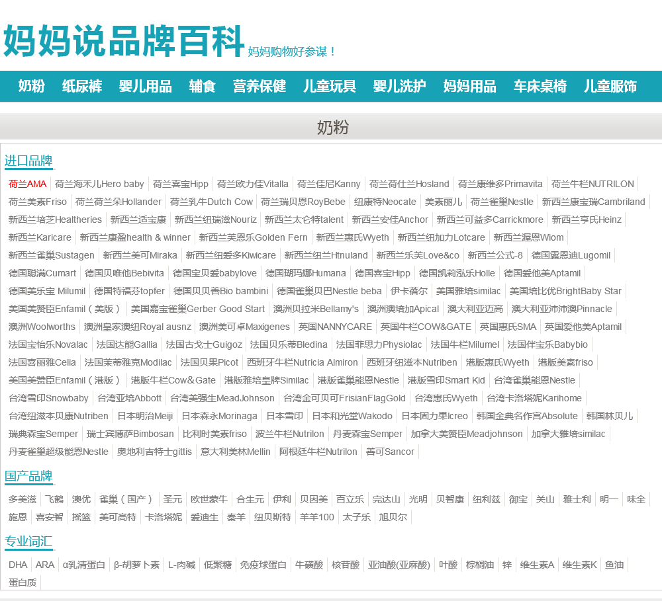Open 澳洲贝拉米Bellamy's brand

(x=316, y=309)
